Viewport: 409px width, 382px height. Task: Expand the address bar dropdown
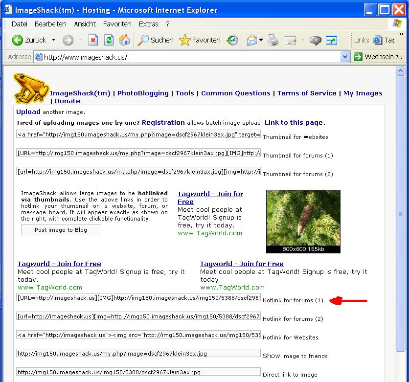click(345, 57)
